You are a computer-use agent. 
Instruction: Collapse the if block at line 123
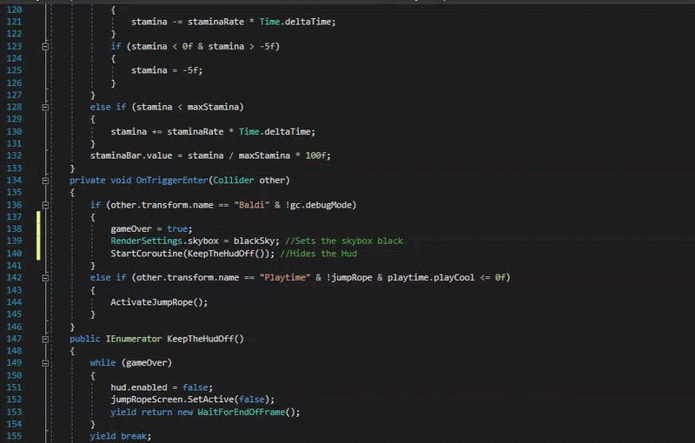click(45, 46)
